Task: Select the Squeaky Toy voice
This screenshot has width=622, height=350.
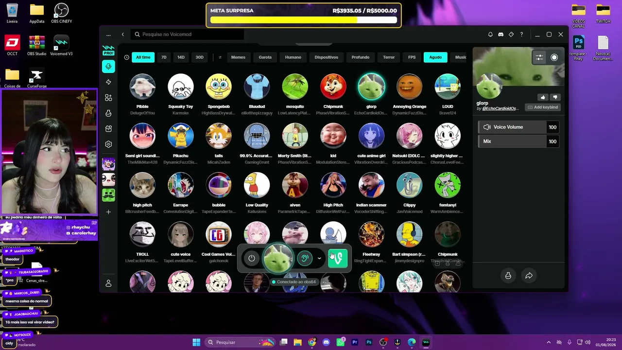Action: pyautogui.click(x=180, y=87)
